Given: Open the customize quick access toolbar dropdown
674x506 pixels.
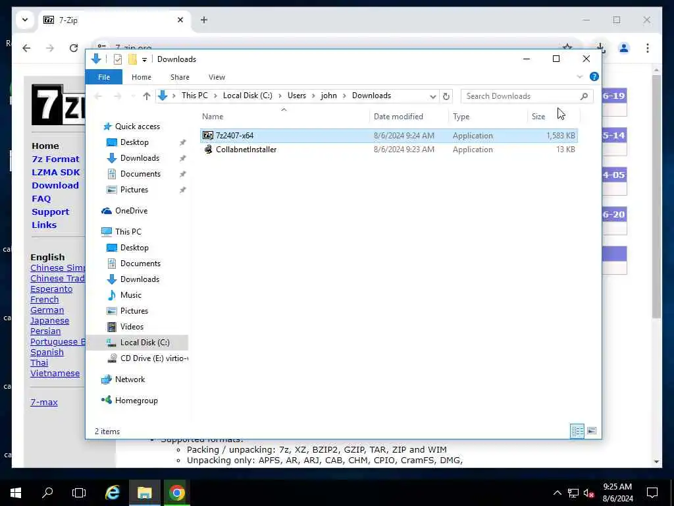Looking at the screenshot, I should [144, 60].
